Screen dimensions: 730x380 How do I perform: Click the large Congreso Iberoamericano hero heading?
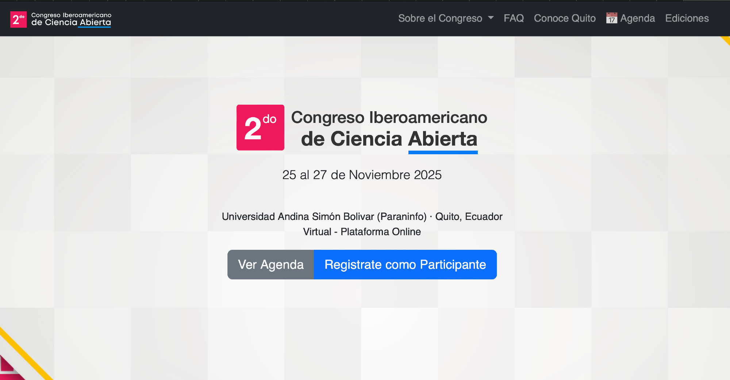(389, 117)
